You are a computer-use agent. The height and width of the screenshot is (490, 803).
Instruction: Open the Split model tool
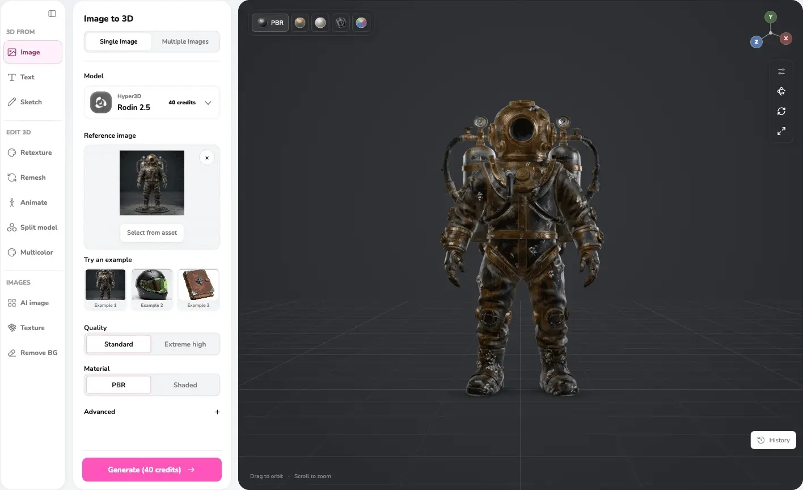33,227
